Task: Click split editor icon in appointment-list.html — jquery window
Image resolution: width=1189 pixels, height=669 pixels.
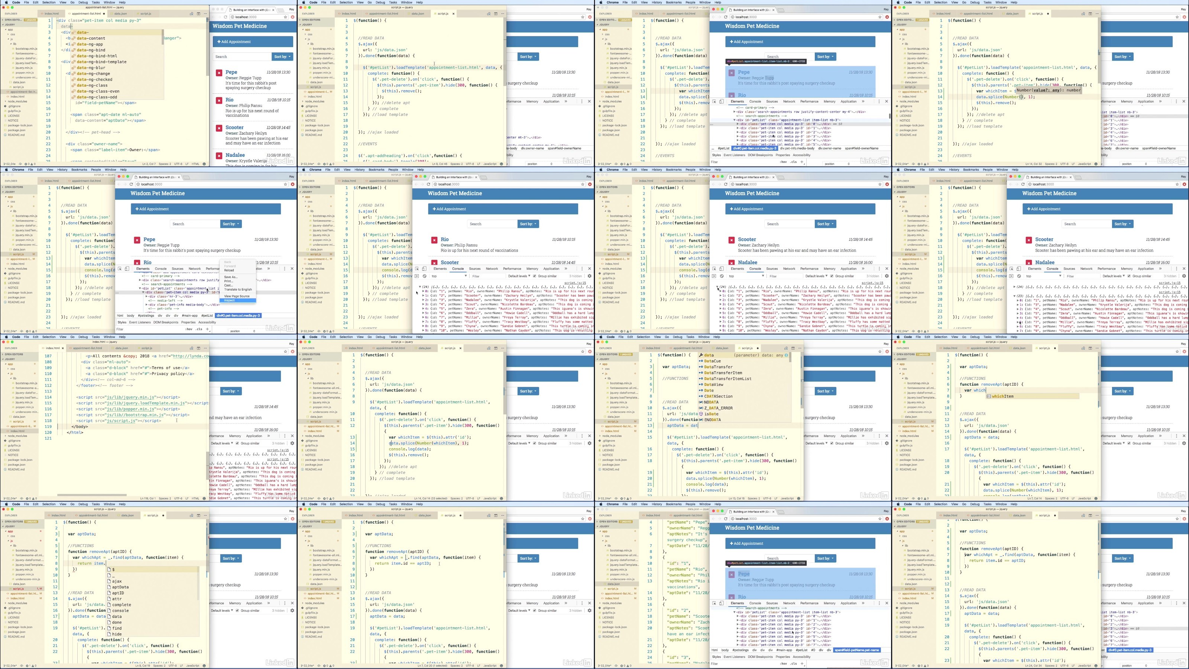Action: tap(198, 13)
